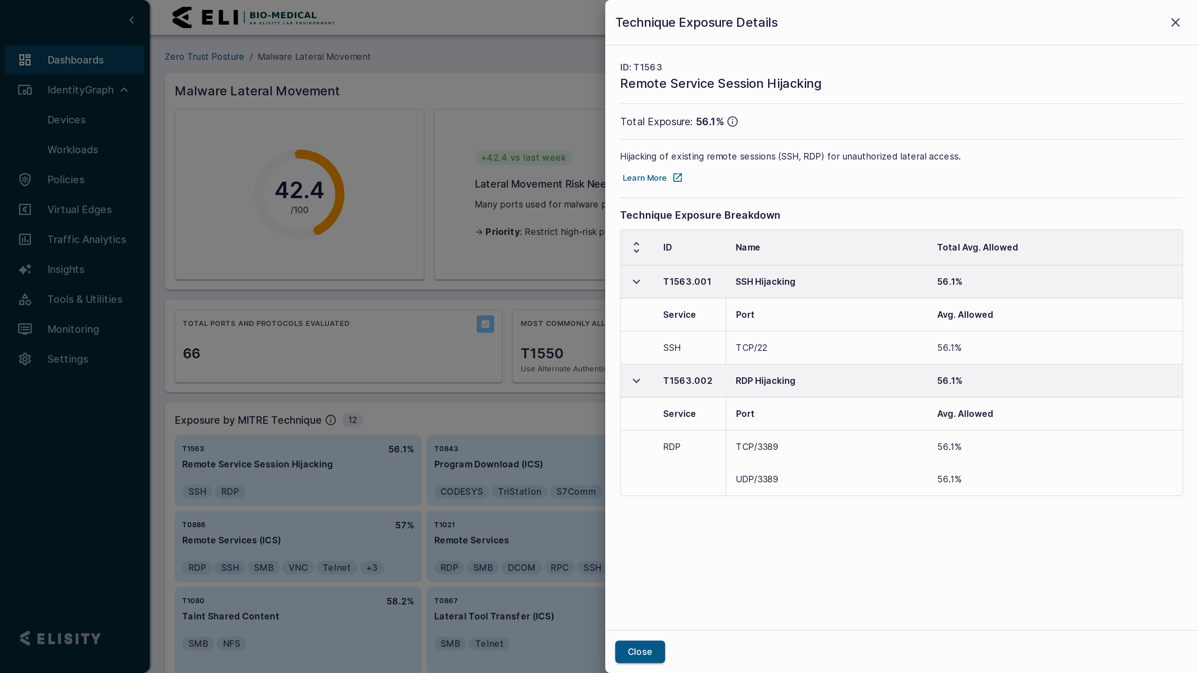
Task: Click the ID: T1563 label in details
Action: coord(641,67)
